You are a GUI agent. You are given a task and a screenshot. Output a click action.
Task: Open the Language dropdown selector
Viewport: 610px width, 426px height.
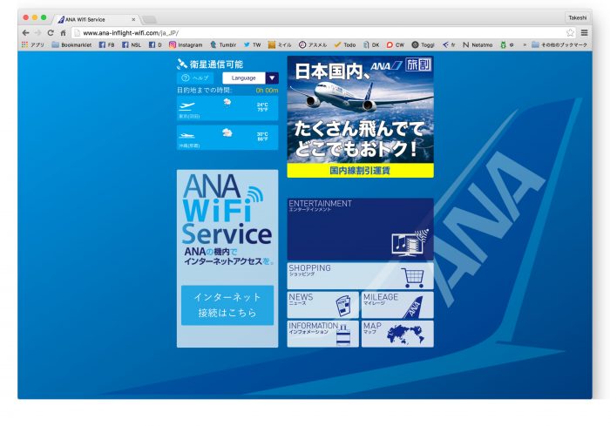(243, 78)
